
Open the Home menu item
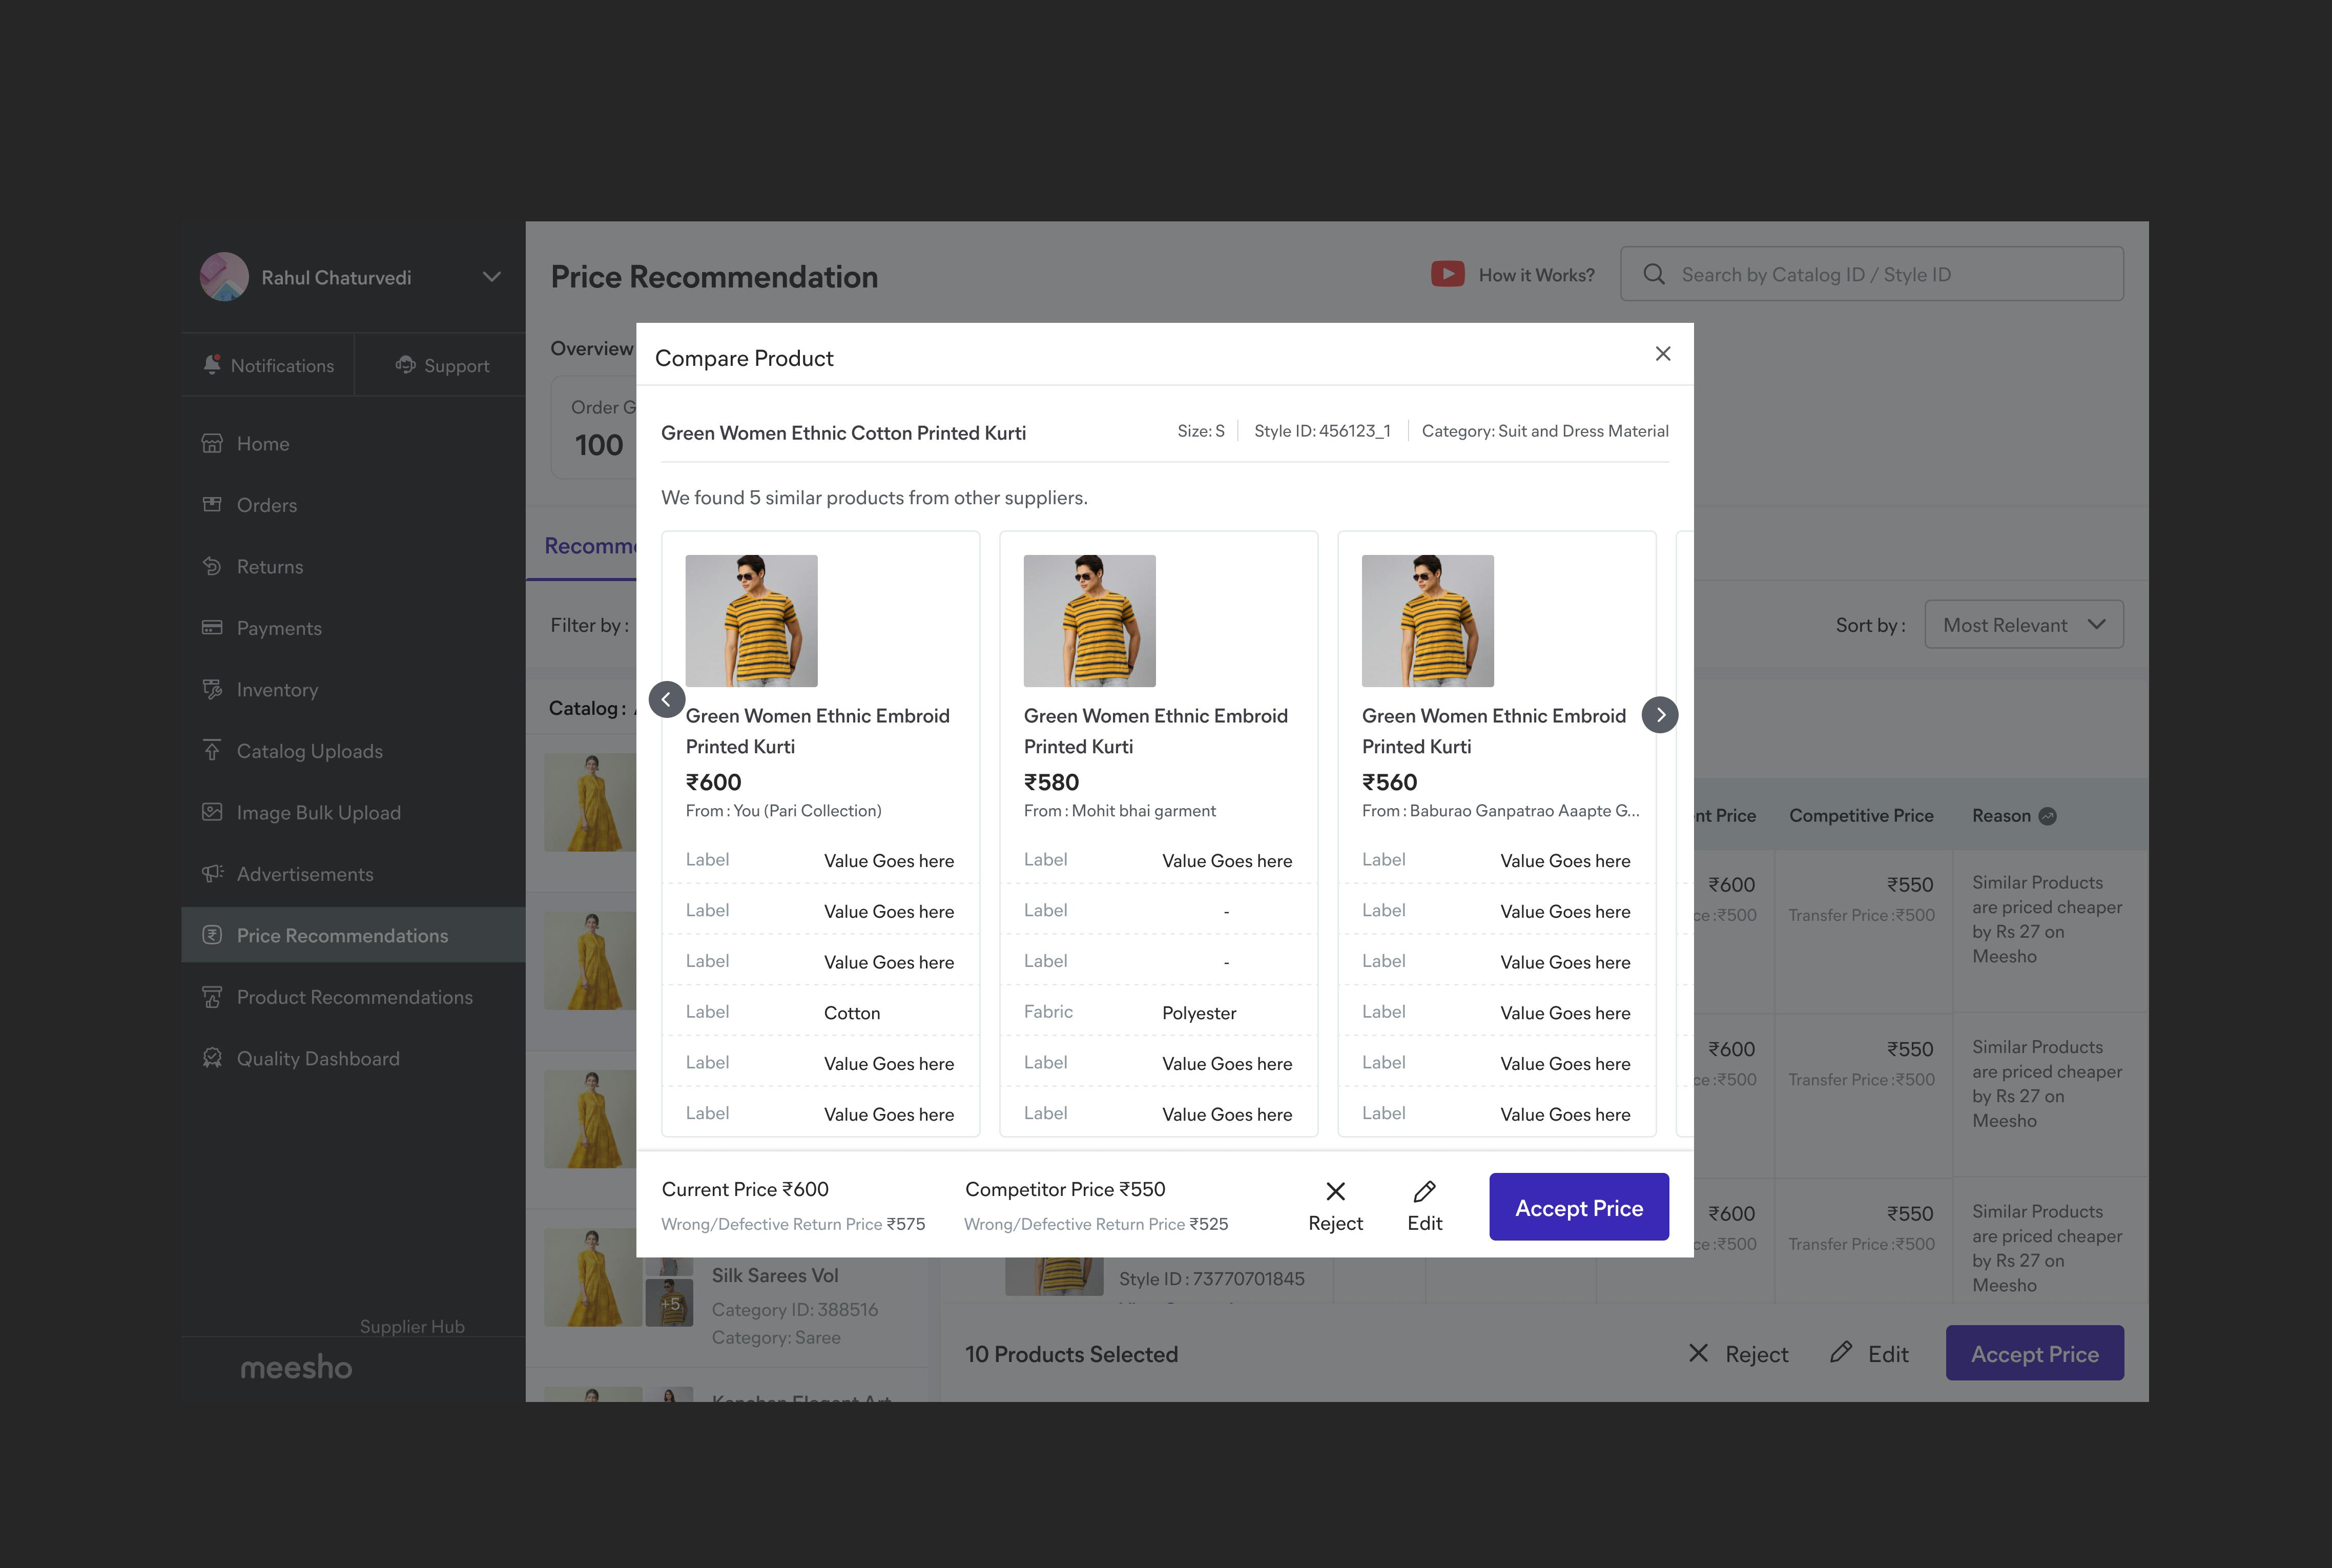coord(353,443)
